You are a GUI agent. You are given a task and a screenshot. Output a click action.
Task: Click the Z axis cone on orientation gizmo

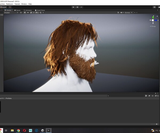[156, 20]
